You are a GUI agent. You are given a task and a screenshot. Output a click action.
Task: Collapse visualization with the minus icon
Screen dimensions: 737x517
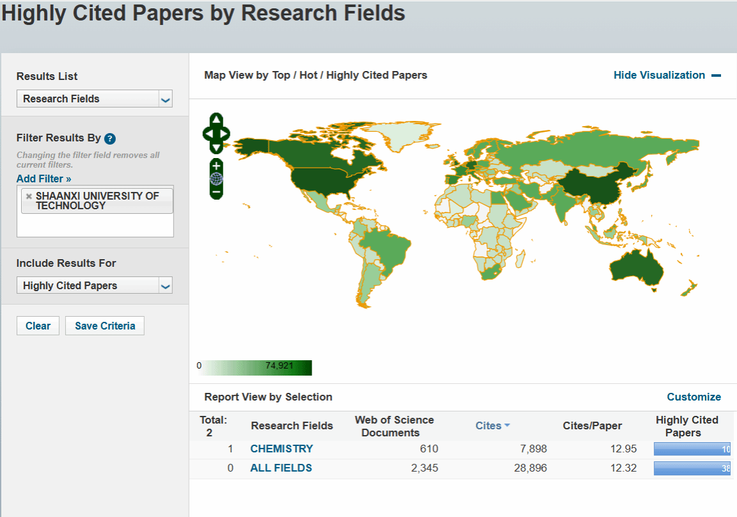717,76
